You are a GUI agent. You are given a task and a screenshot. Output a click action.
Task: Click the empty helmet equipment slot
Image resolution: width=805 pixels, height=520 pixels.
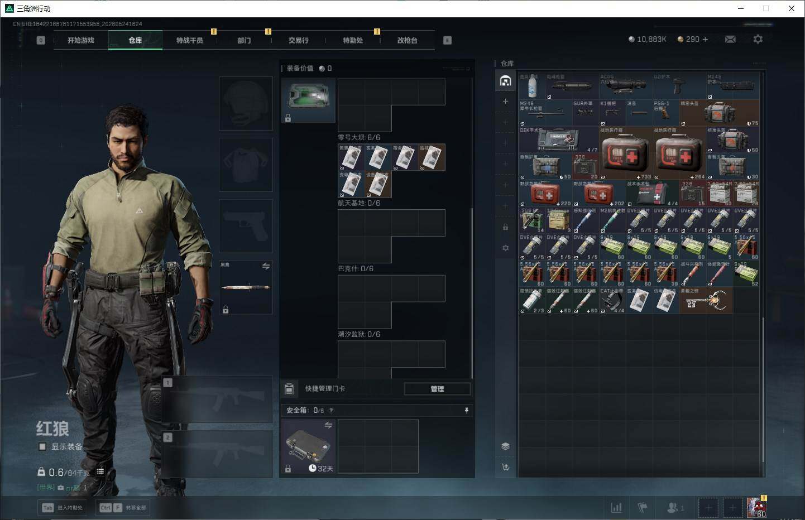pyautogui.click(x=246, y=104)
